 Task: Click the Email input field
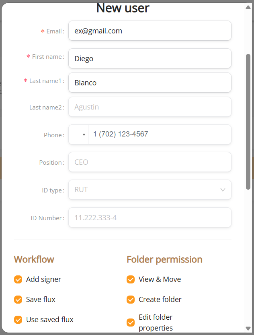[150, 31]
